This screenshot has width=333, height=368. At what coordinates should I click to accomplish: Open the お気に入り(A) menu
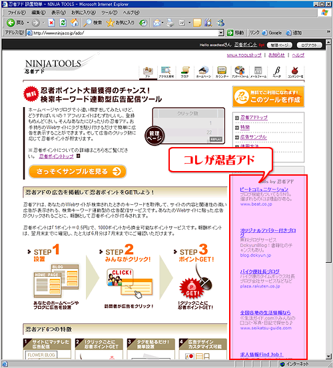pos(84,13)
